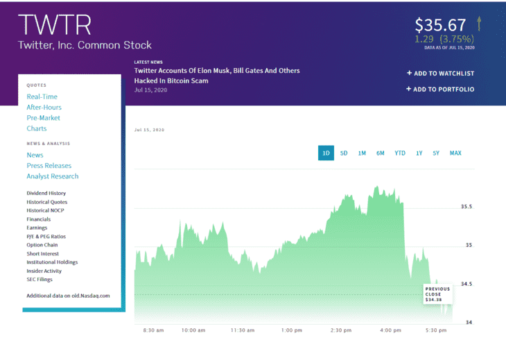Click the 4:00 pm axis label

[390, 330]
